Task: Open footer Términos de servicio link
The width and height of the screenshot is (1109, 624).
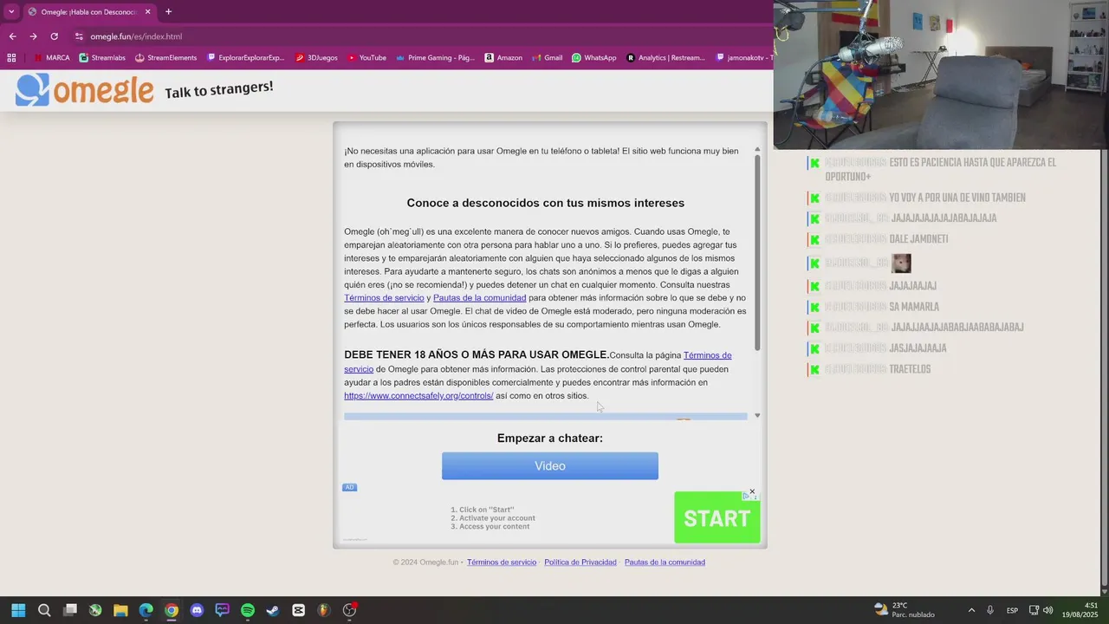Action: 502,562
